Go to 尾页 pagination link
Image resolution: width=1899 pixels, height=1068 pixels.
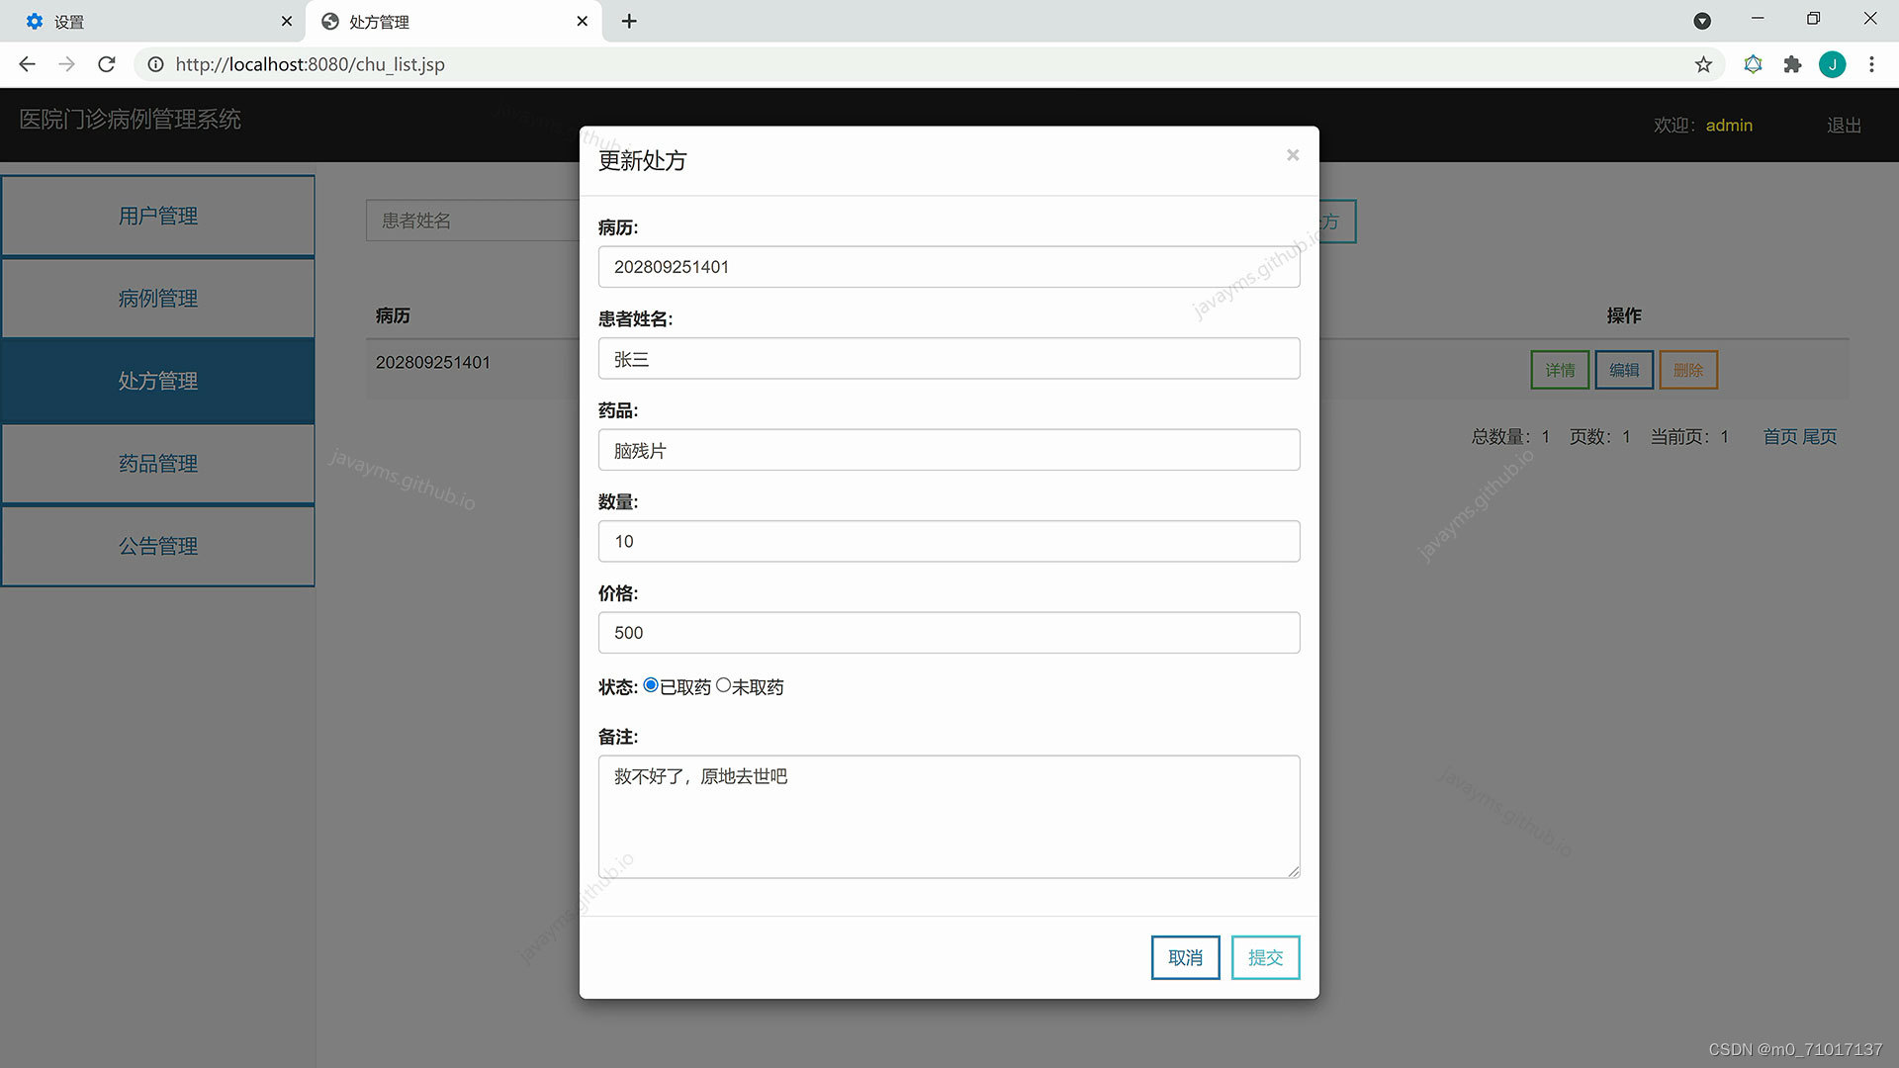[1820, 436]
